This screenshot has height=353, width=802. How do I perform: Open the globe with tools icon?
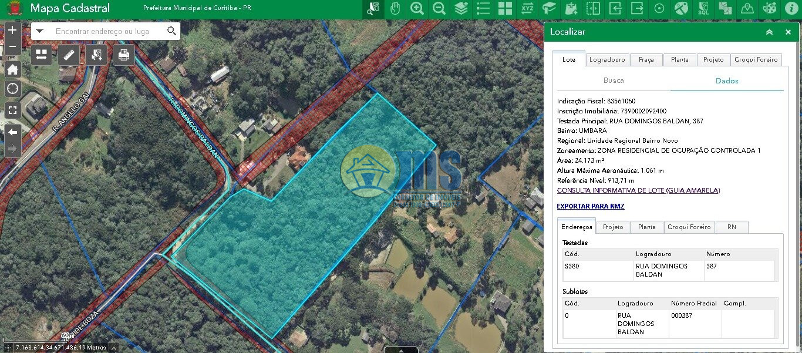[x=681, y=9]
